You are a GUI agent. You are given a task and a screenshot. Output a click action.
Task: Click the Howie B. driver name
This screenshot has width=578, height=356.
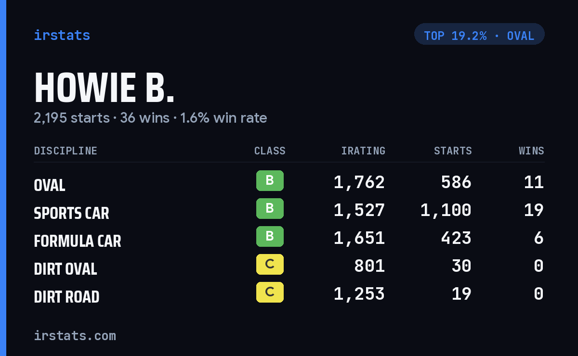click(104, 88)
